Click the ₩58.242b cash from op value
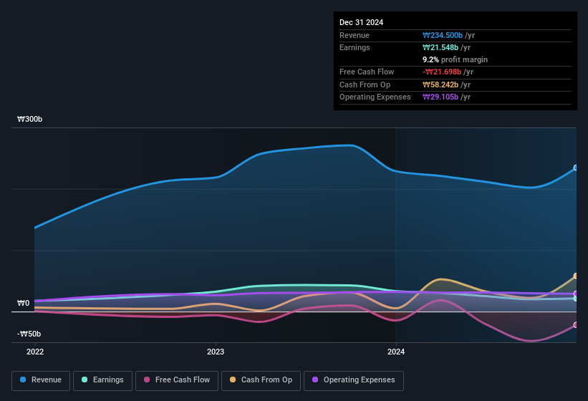The width and height of the screenshot is (588, 401). (440, 84)
